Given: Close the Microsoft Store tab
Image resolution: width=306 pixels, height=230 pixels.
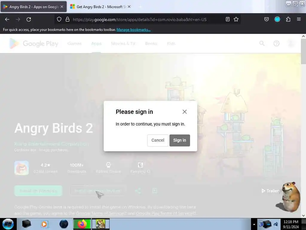Looking at the screenshot, I should (x=129, y=7).
